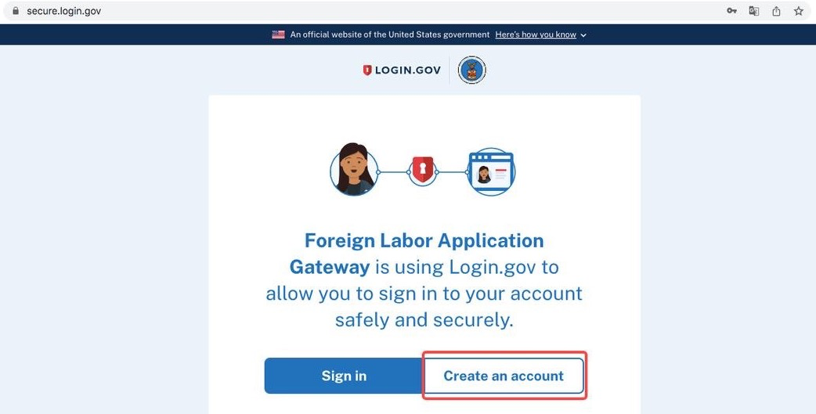The height and width of the screenshot is (414, 816).
Task: Click the Sign in button
Action: coord(344,376)
